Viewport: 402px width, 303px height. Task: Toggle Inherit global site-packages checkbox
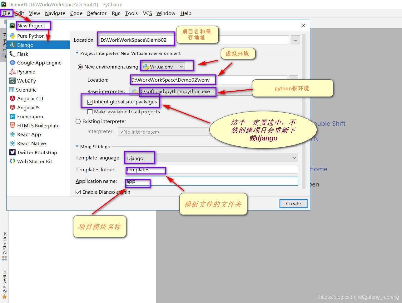90,102
